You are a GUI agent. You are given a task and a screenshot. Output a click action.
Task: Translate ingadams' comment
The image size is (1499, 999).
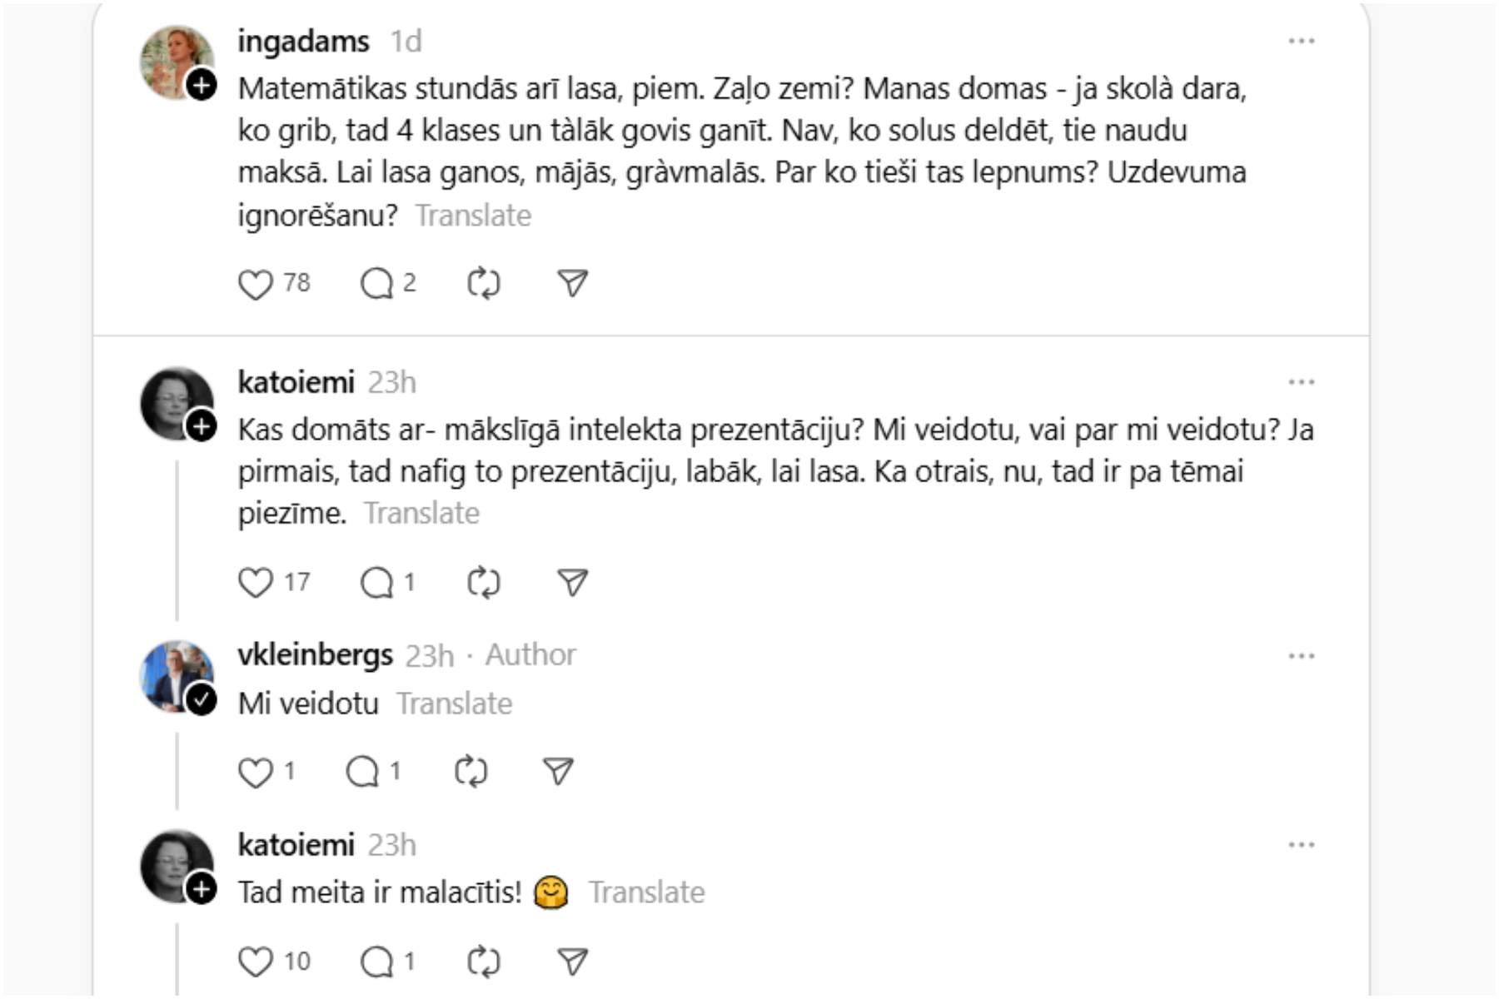click(x=473, y=216)
